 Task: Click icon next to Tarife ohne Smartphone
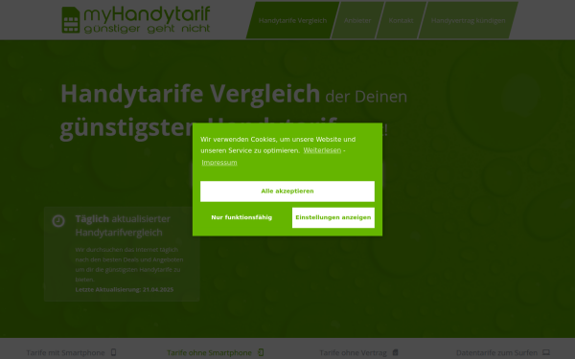pos(261,352)
